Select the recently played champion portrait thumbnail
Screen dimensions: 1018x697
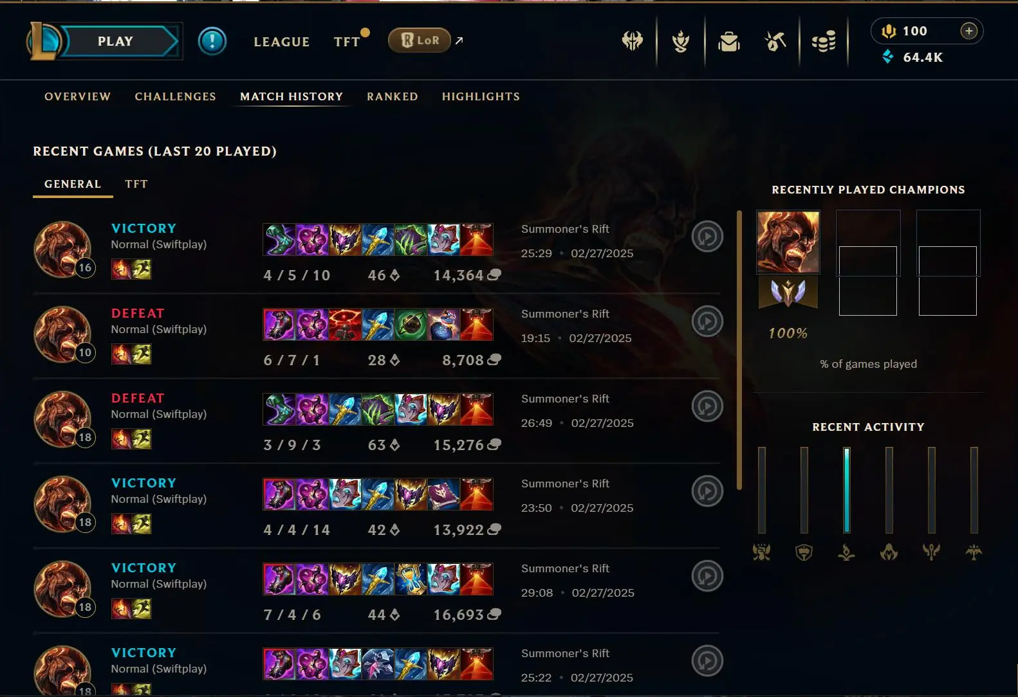(788, 242)
